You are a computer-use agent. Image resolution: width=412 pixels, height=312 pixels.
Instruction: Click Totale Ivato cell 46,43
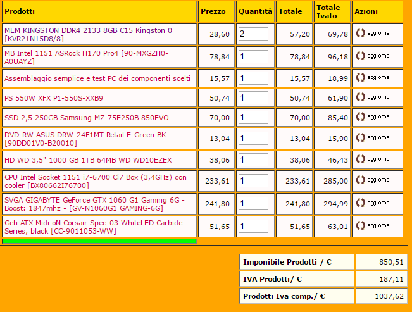tap(332, 160)
